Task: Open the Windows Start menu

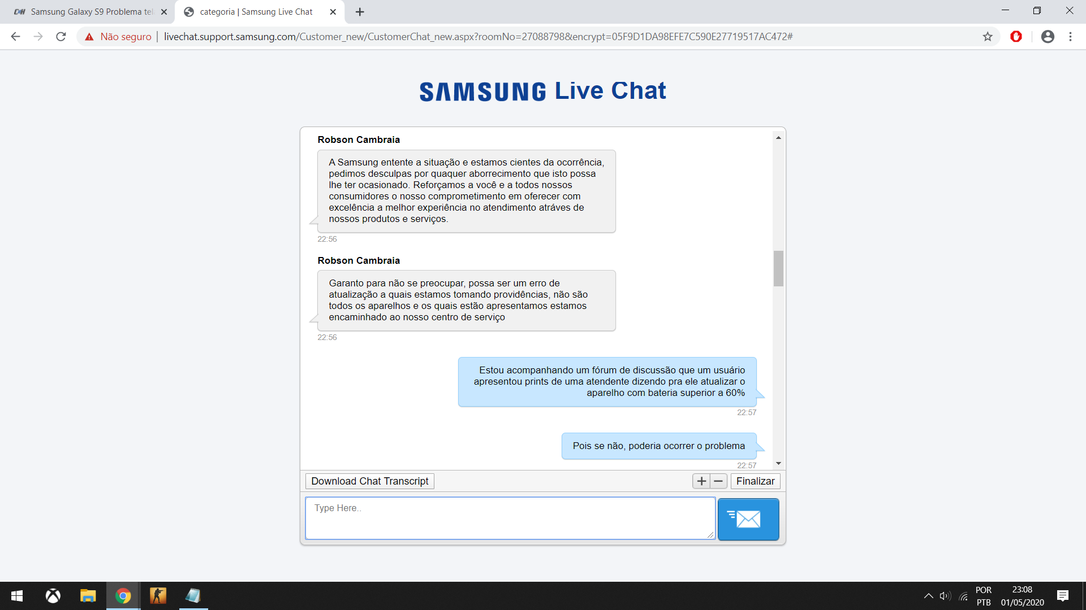Action: pos(17,596)
